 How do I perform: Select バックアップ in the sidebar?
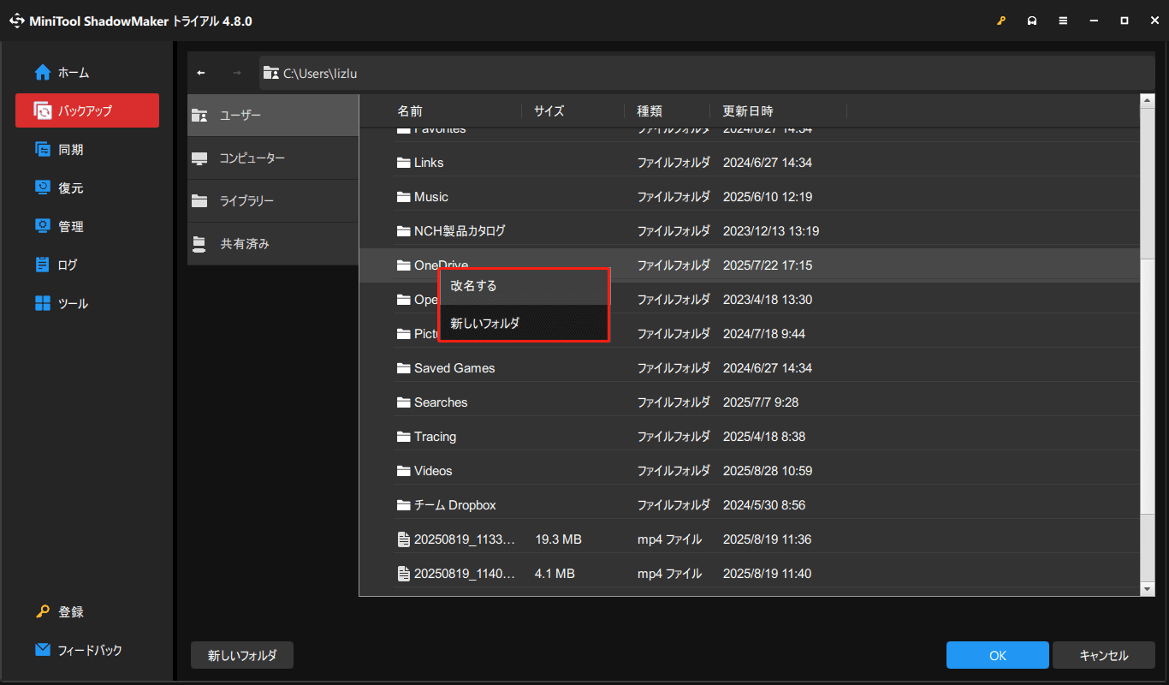tap(87, 110)
